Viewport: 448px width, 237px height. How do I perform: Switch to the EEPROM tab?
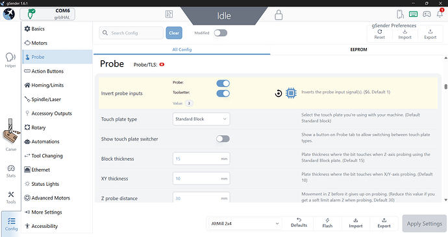tap(358, 50)
